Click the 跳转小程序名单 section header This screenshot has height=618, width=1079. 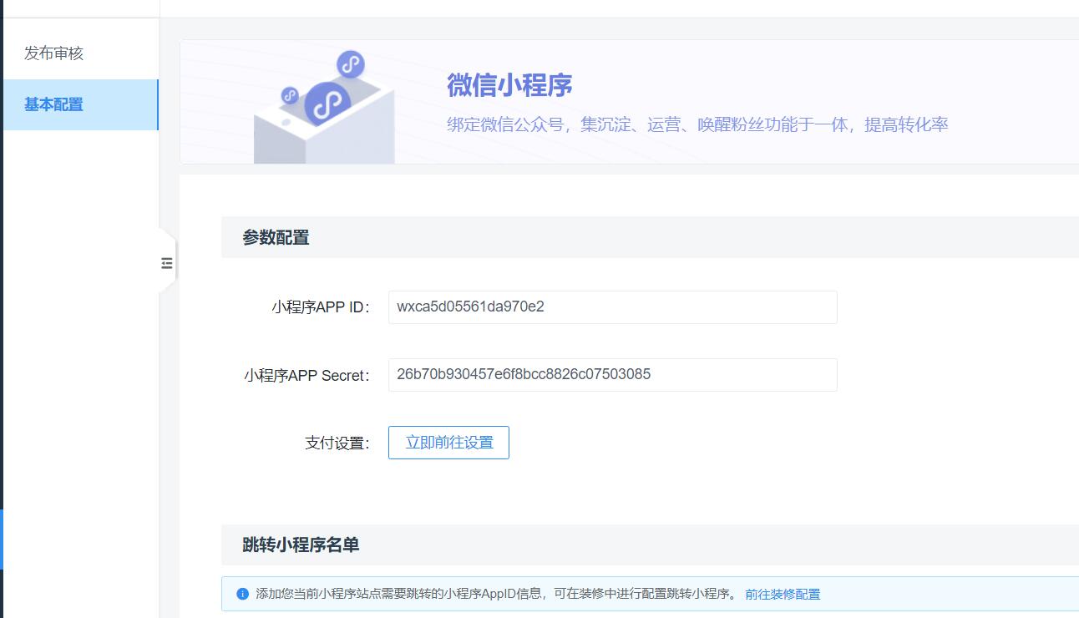650,545
